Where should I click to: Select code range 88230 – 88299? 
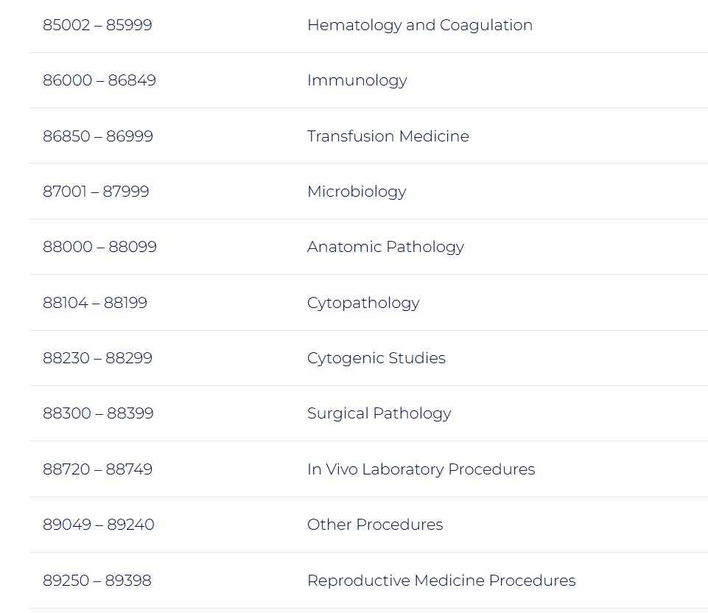97,358
